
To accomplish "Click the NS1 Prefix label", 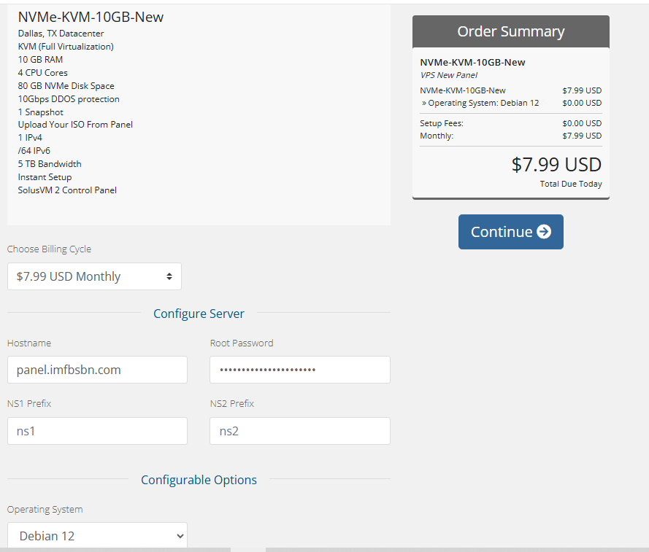I will pyautogui.click(x=29, y=403).
